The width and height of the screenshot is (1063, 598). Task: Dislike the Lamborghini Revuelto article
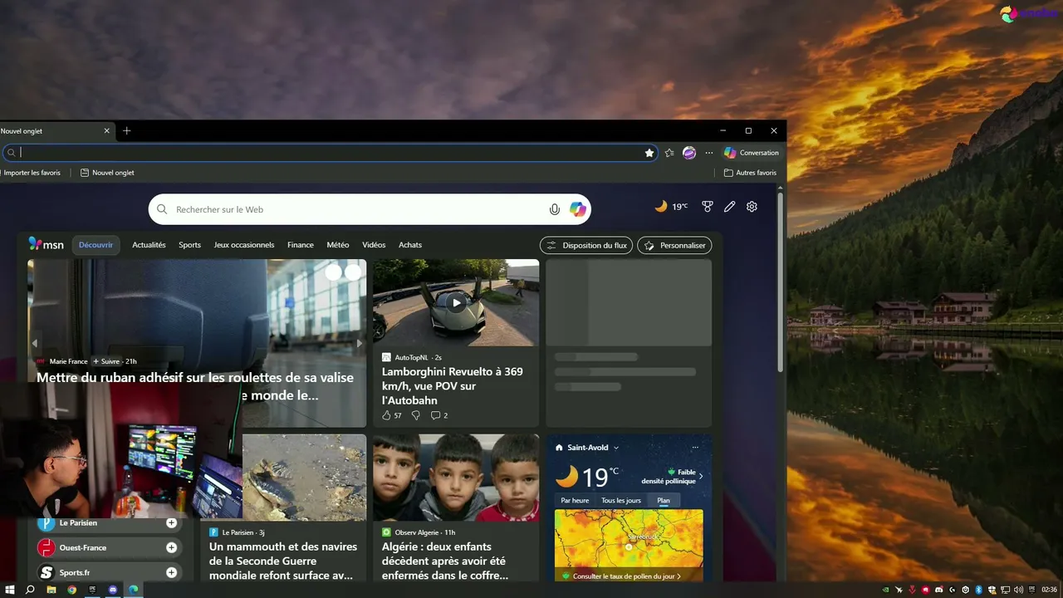(x=416, y=415)
